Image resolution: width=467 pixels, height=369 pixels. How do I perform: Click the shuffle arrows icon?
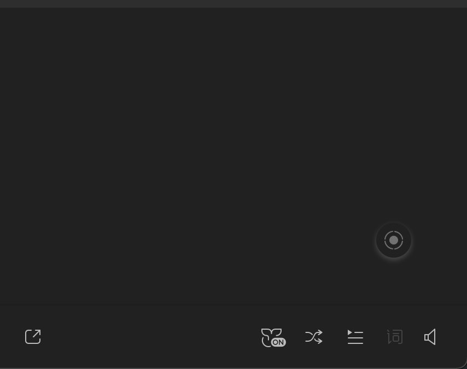point(314,337)
